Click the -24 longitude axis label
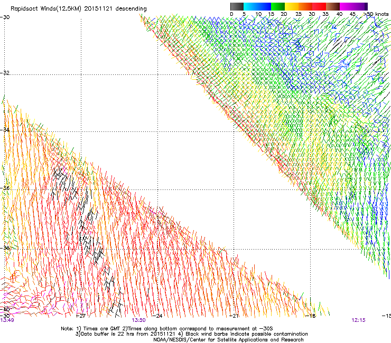Screen dimensions: 391x343 [x=157, y=316]
